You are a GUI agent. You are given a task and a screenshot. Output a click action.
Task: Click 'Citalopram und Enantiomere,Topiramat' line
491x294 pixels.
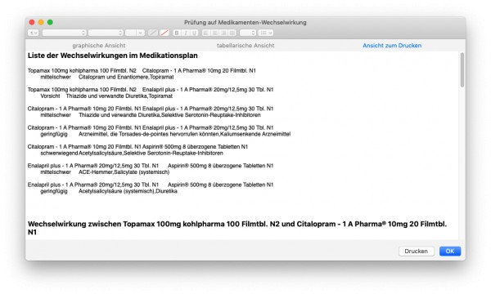pyautogui.click(x=126, y=77)
